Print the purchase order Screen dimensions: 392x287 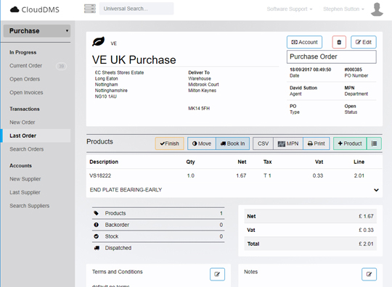[x=317, y=143]
